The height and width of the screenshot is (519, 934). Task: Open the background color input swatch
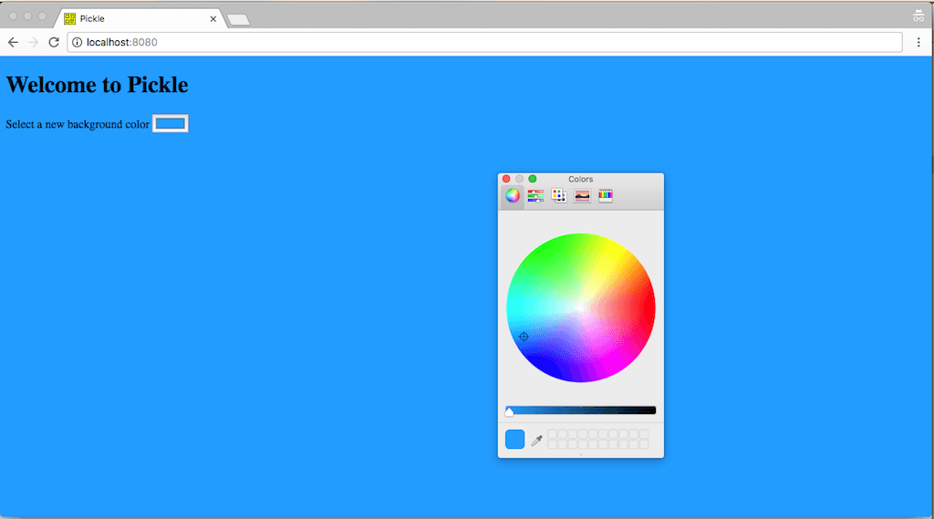tap(171, 123)
